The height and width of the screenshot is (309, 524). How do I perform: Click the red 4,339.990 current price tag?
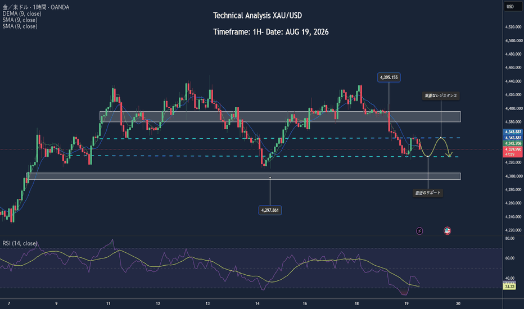pos(513,149)
